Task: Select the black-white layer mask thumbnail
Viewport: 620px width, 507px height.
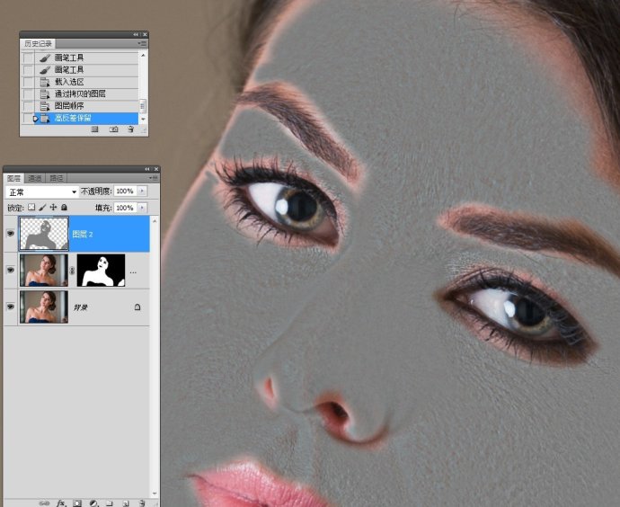Action: [101, 270]
